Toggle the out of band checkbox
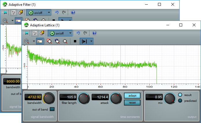The width and height of the screenshot is (201, 123). tap(52, 109)
